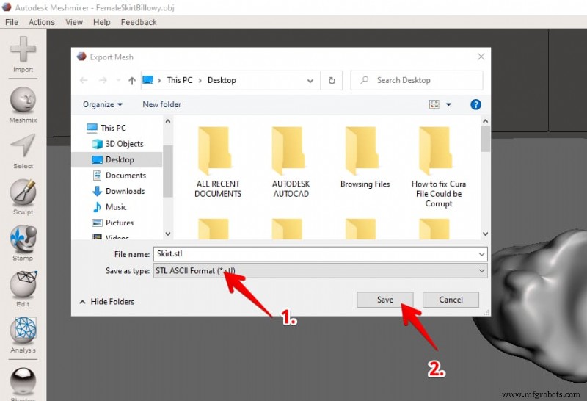This screenshot has height=401, width=587.
Task: Open the change view options dropdown arrow
Action: pos(448,104)
